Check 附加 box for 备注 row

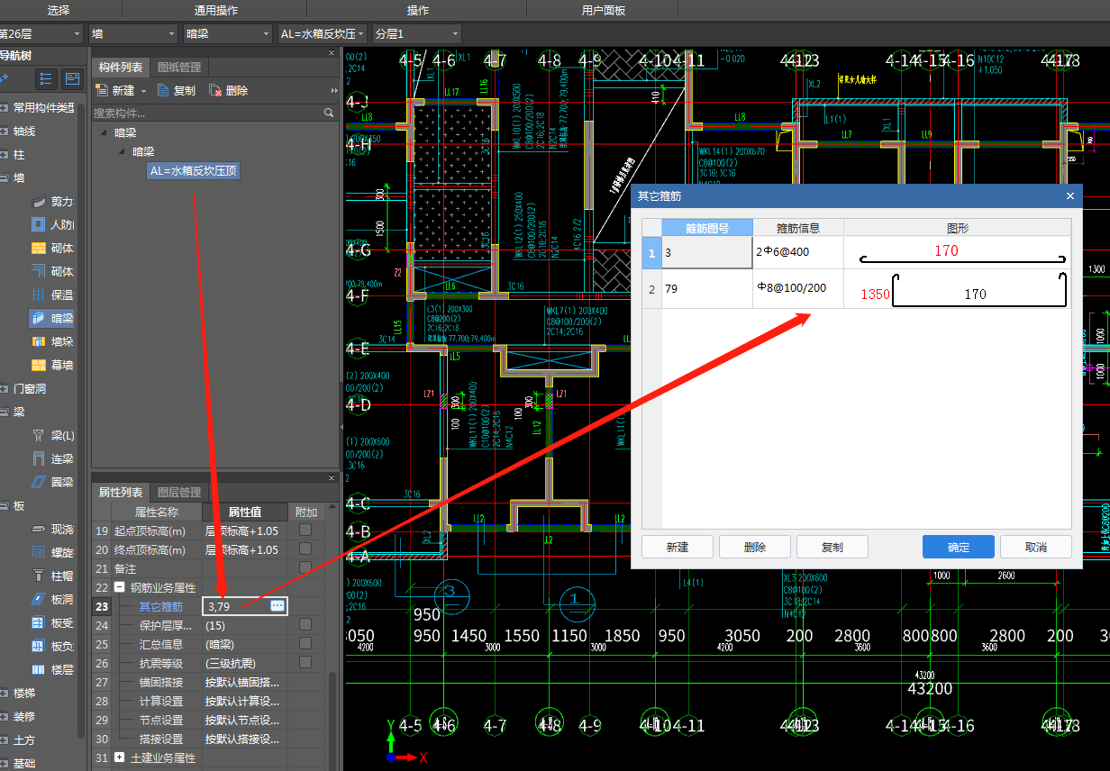pyautogui.click(x=305, y=568)
